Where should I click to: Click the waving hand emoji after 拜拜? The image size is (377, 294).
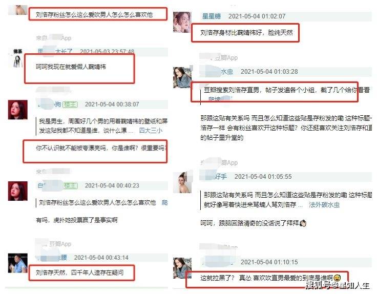(303, 223)
